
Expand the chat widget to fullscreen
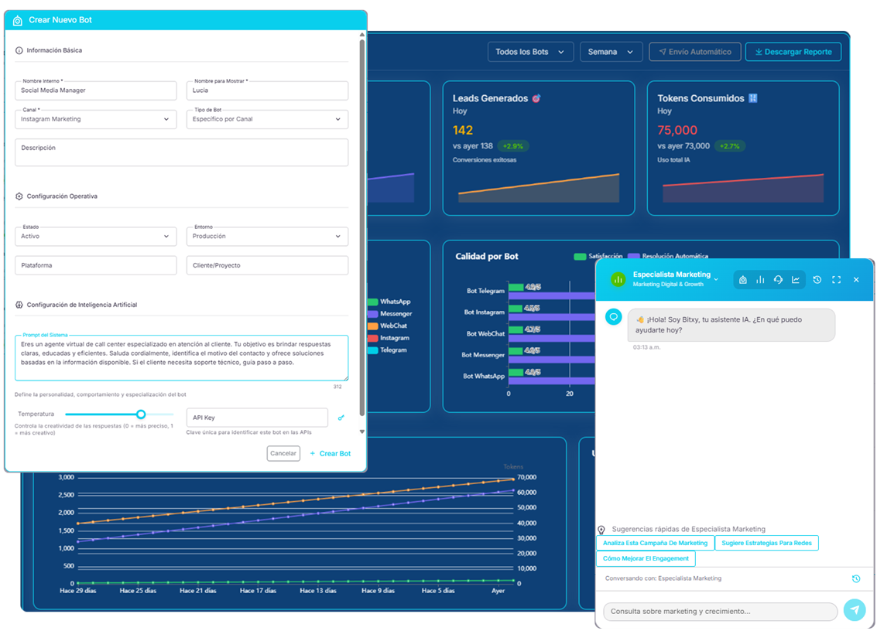[x=836, y=280]
